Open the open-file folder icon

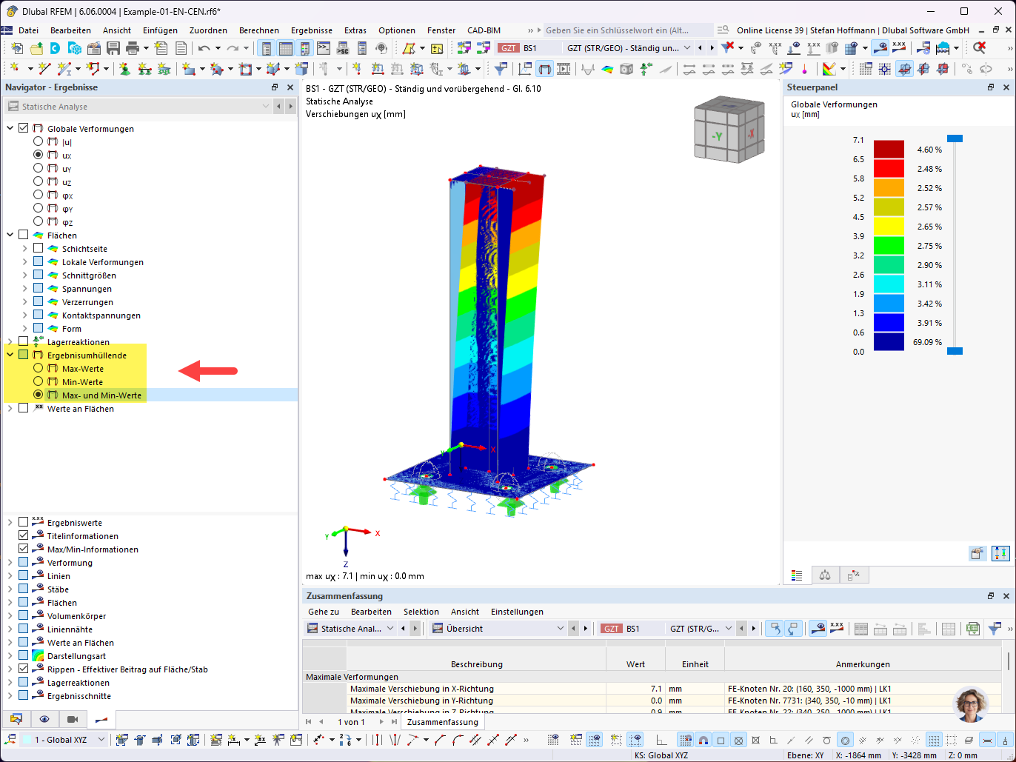[36, 48]
